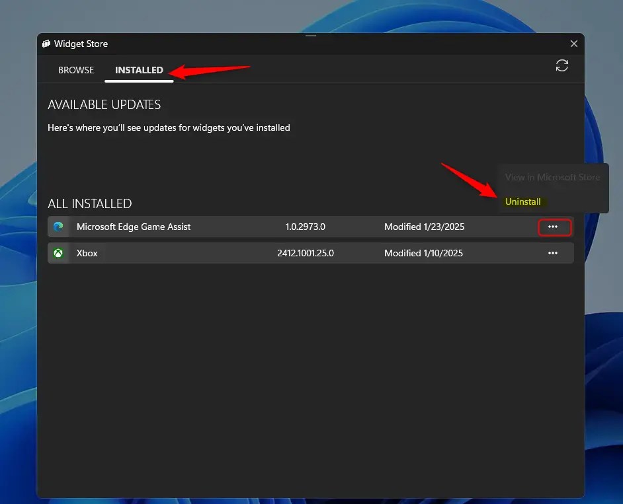Open options menu for Microsoft Edge Game Assist
623x504 pixels.
point(554,227)
